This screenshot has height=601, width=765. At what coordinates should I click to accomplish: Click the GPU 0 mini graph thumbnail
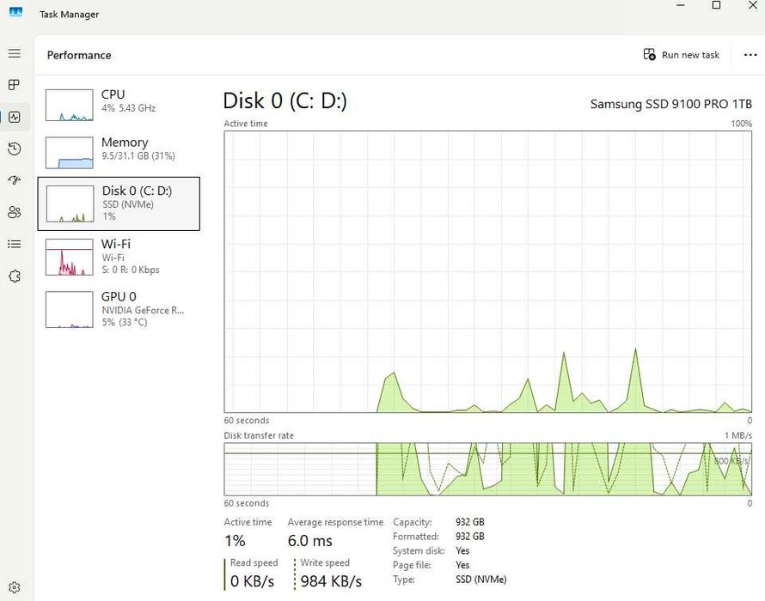point(70,310)
